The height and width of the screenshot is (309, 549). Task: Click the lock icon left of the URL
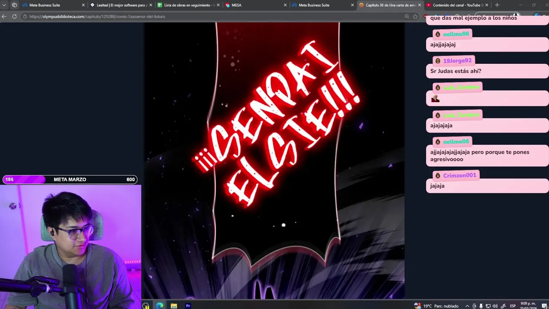[x=25, y=16]
